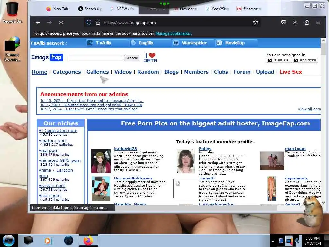The width and height of the screenshot is (329, 247).
Task: Open the Jul 10, 2024 admin announcement
Action: (92, 101)
